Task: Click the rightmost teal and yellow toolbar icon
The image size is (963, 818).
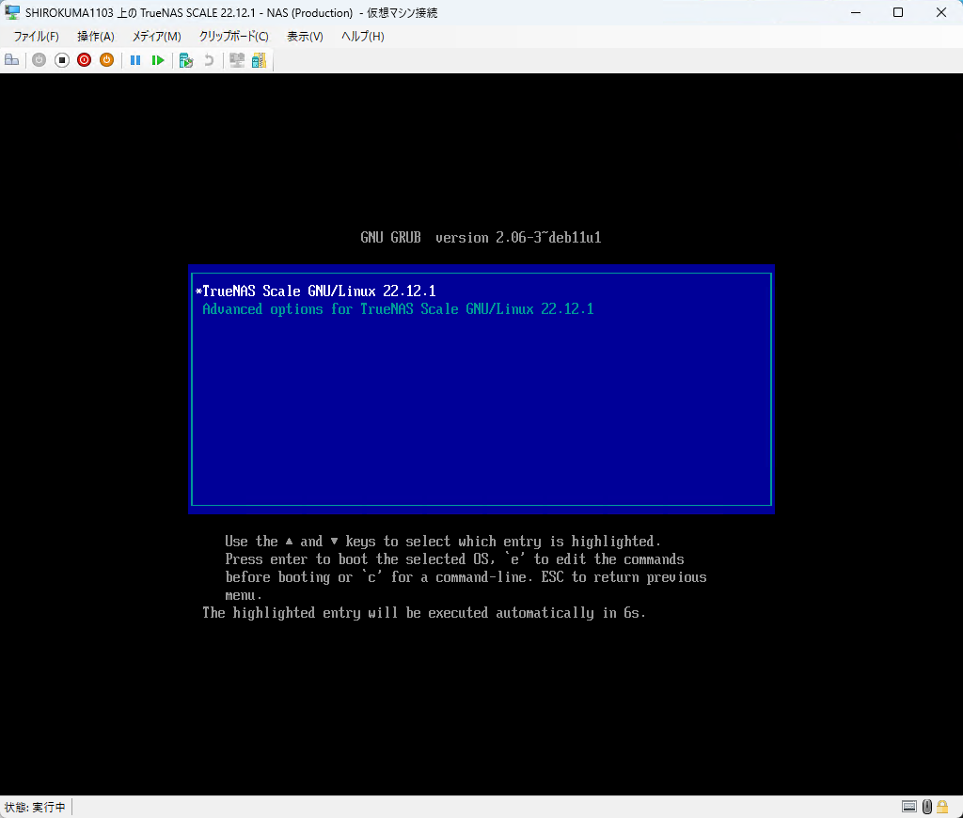Action: (x=260, y=60)
